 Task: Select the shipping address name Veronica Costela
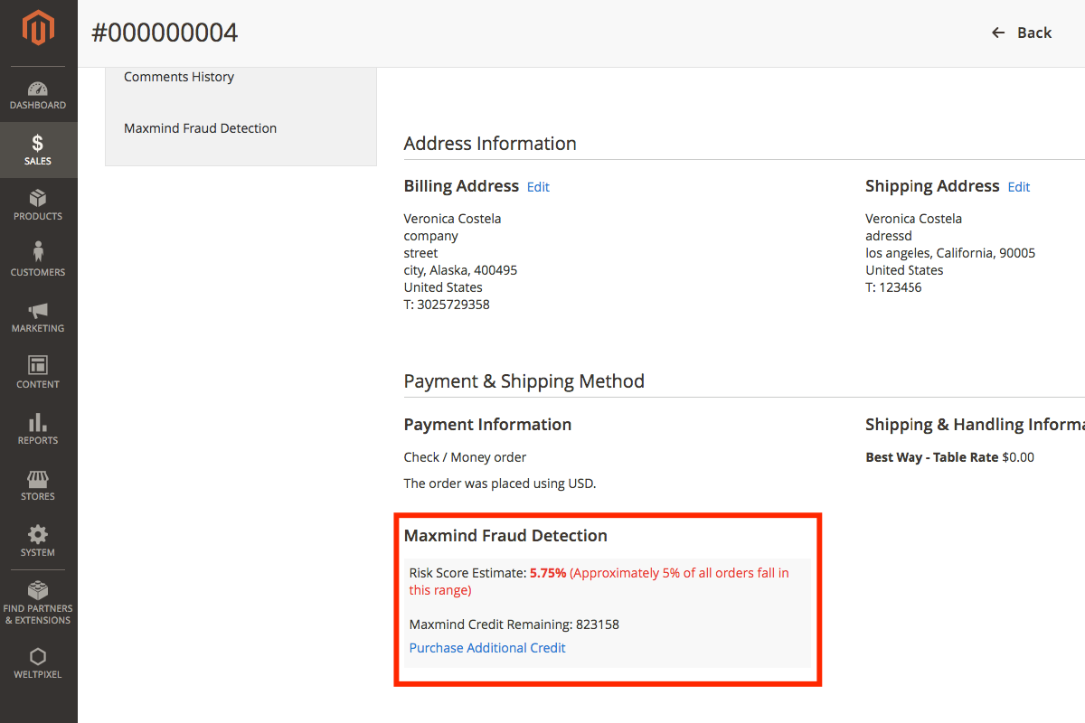(913, 219)
